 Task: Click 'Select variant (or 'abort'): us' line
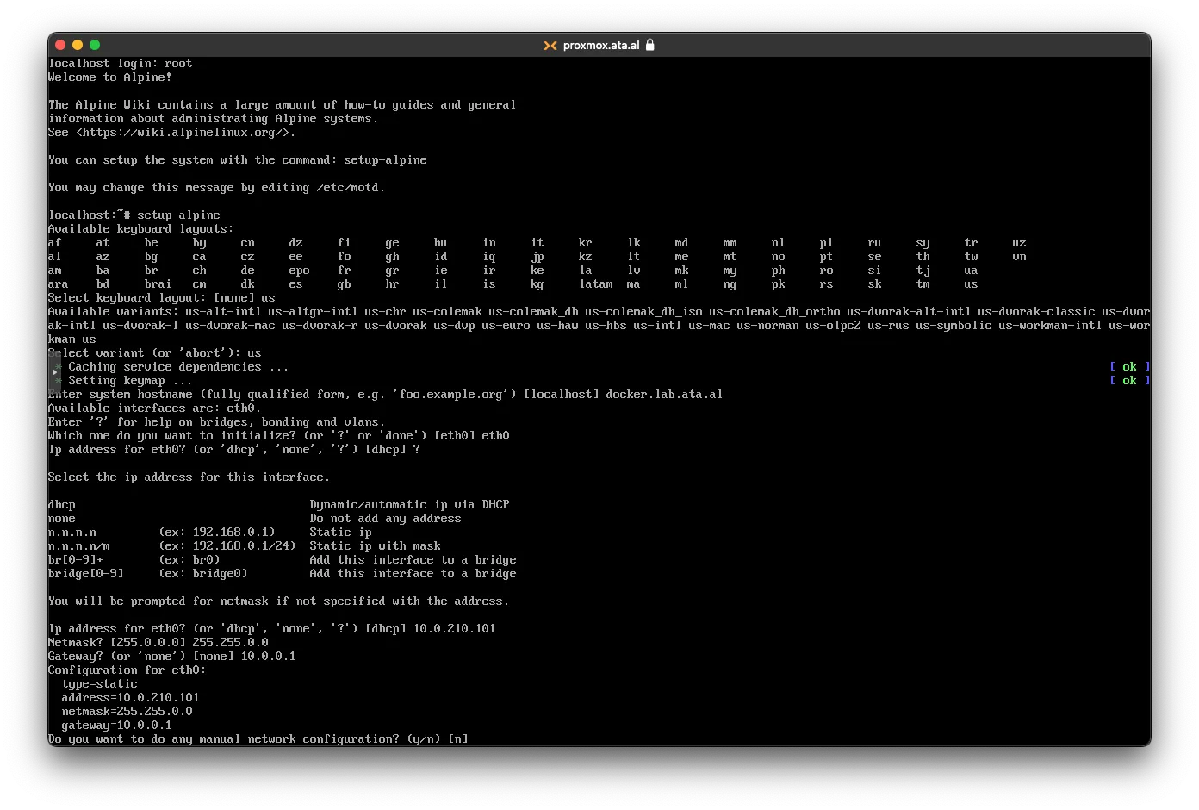pyautogui.click(x=155, y=353)
